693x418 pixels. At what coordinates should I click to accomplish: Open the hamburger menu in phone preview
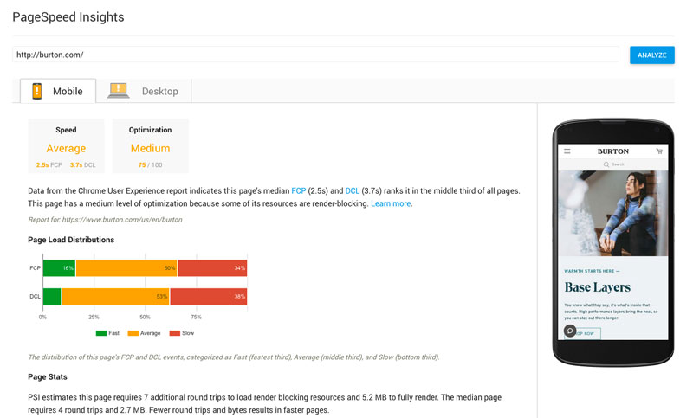[x=567, y=151]
